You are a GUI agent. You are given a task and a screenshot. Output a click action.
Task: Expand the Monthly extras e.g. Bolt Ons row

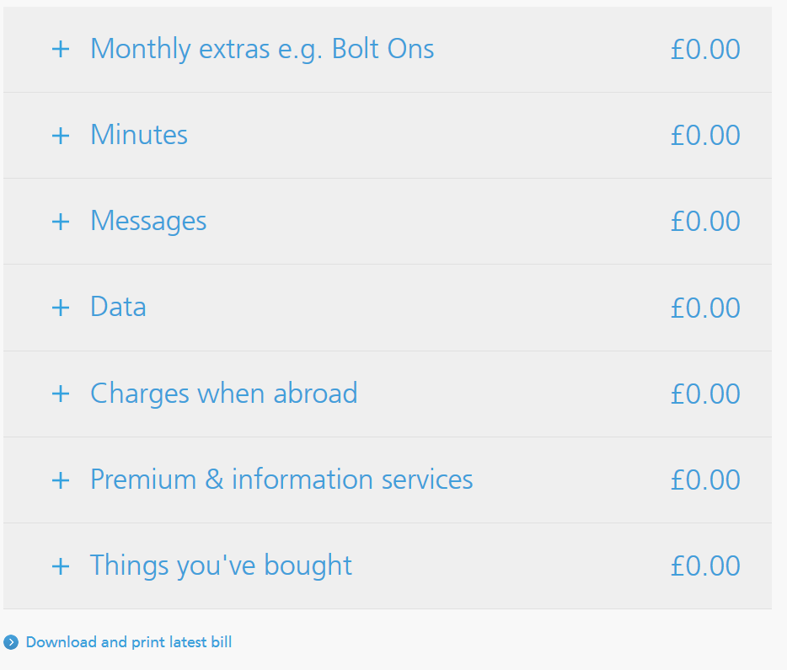click(x=262, y=49)
